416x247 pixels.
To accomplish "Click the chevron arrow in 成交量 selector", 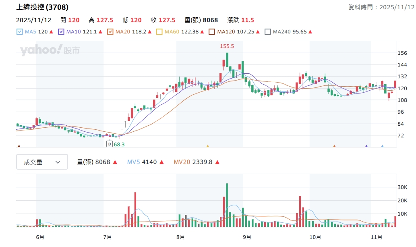I will click(58, 162).
